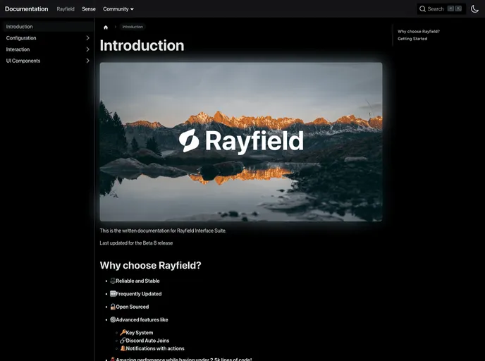Click the home icon in breadcrumb
485x361 pixels.
coord(106,27)
